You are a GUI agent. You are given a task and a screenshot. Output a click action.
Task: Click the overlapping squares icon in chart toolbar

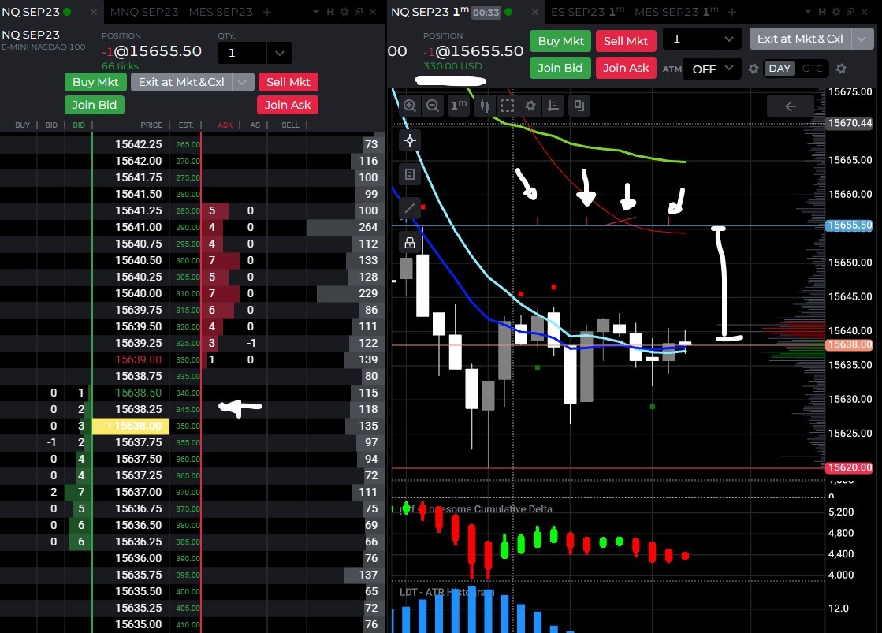pyautogui.click(x=579, y=106)
